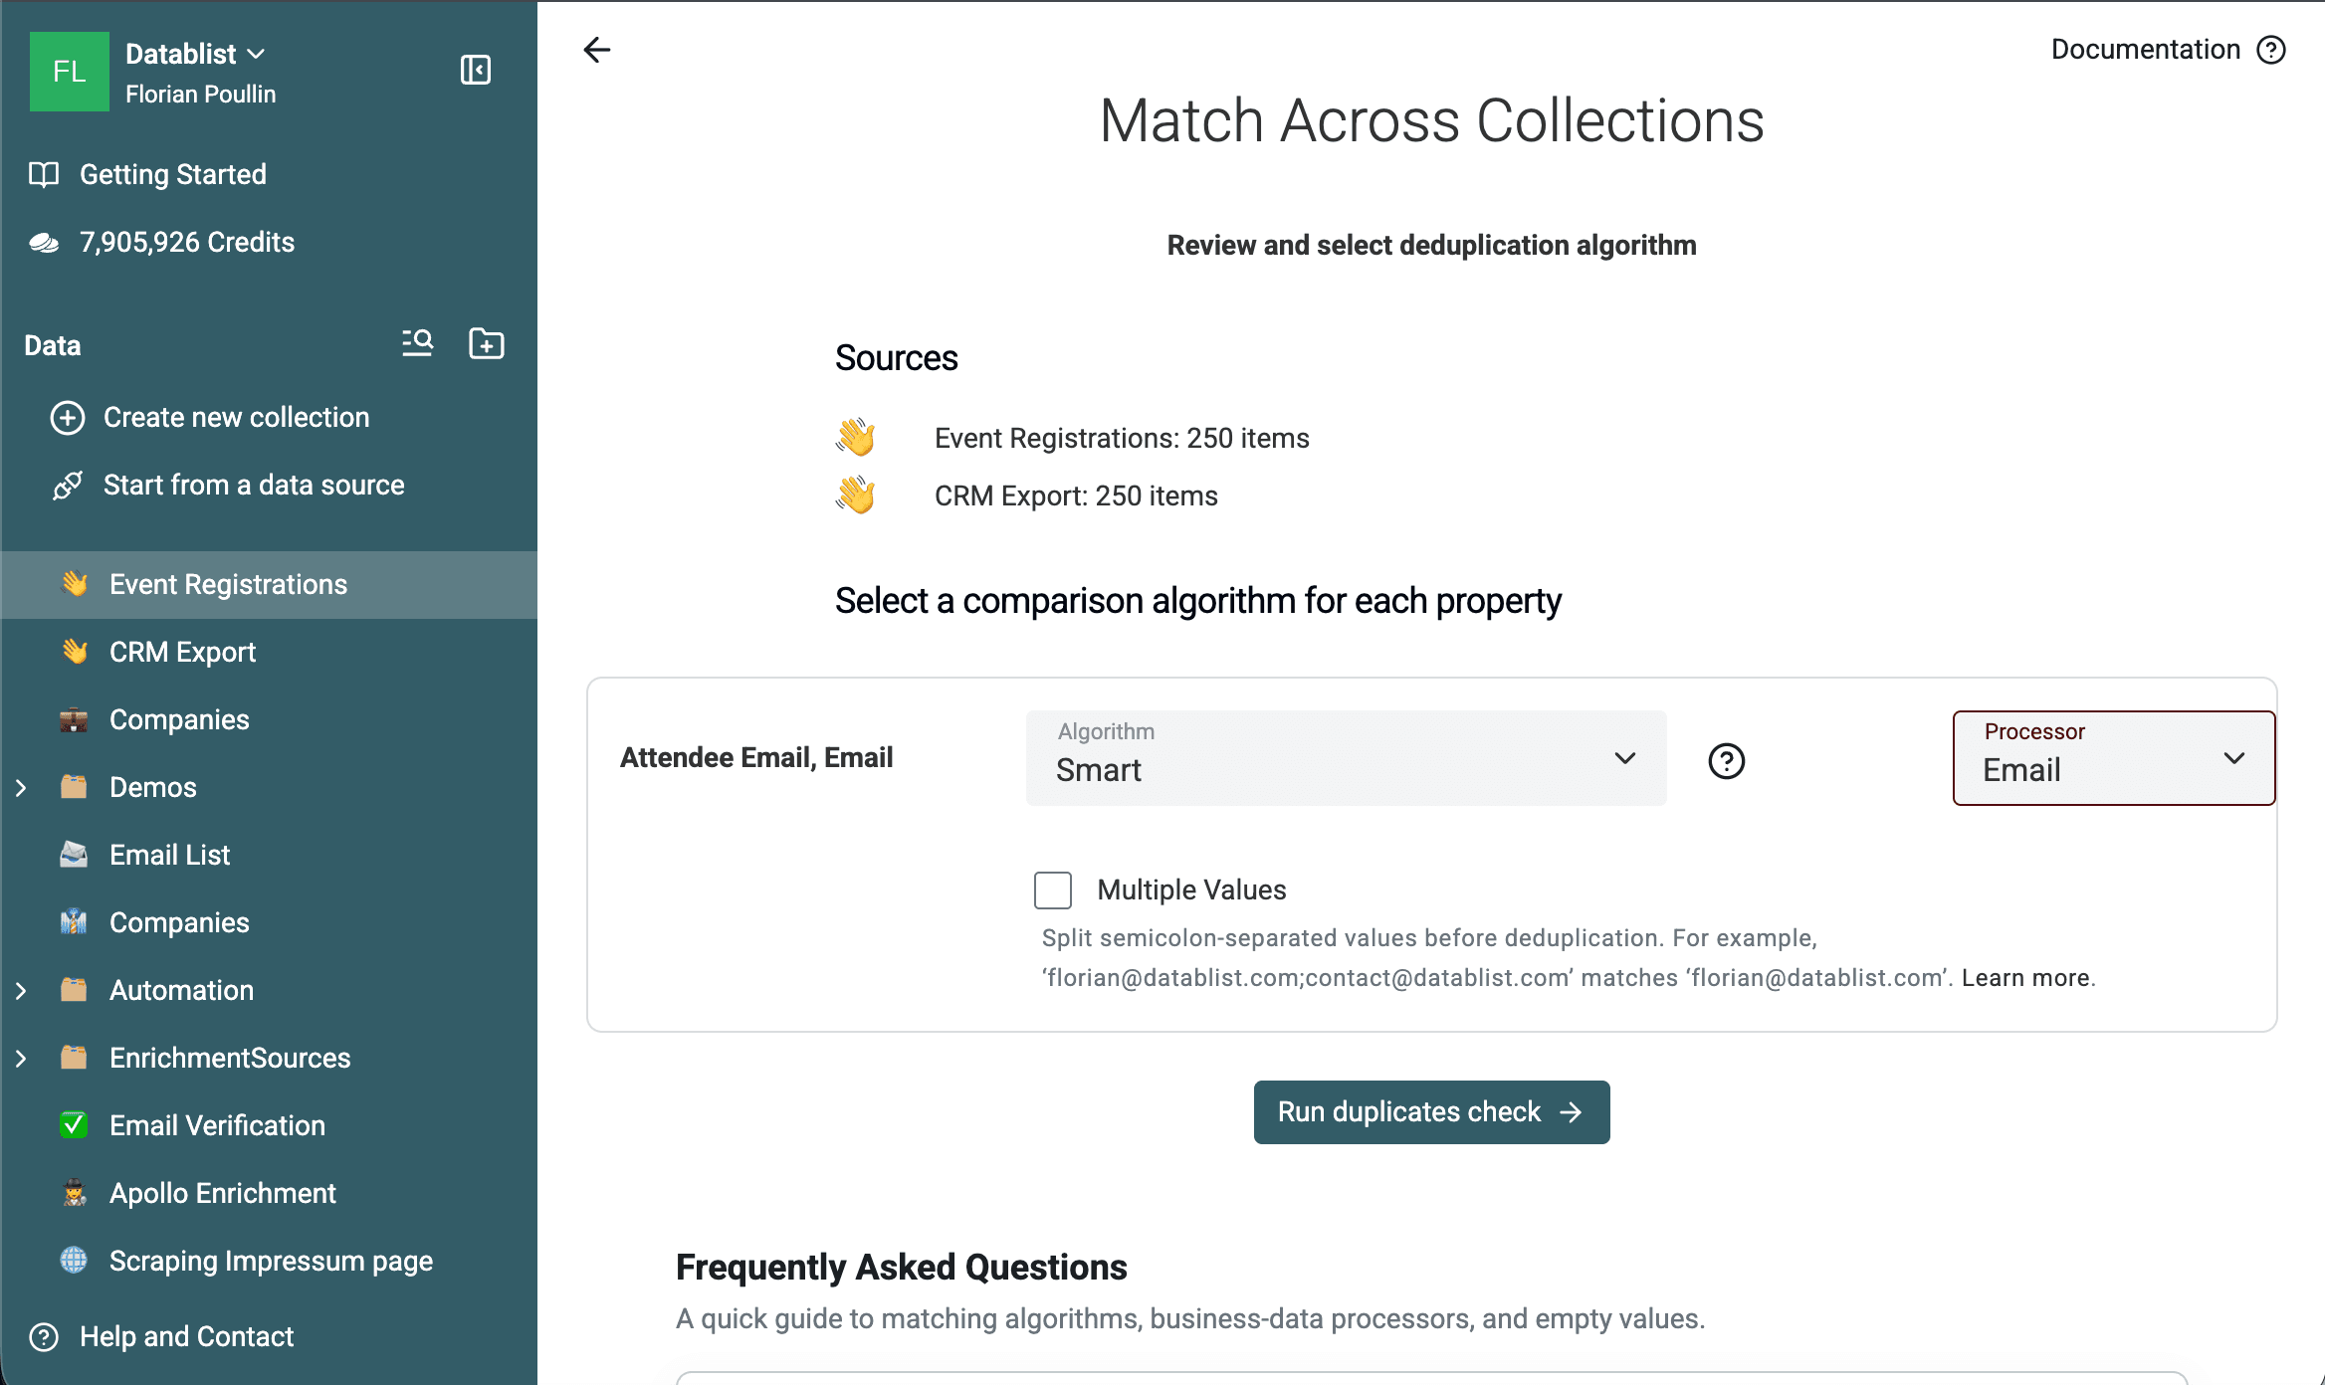Click the FL workspace avatar
Image resolution: width=2325 pixels, height=1385 pixels.
point(70,72)
